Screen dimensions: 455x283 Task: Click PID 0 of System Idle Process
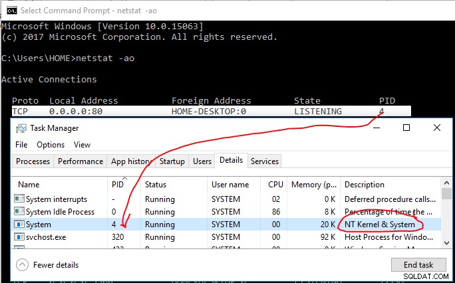coord(114,212)
